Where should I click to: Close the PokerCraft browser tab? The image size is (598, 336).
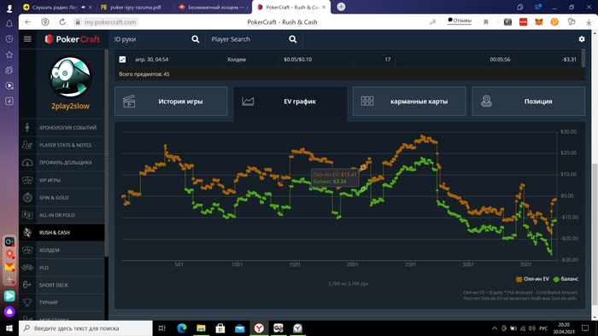tap(324, 7)
